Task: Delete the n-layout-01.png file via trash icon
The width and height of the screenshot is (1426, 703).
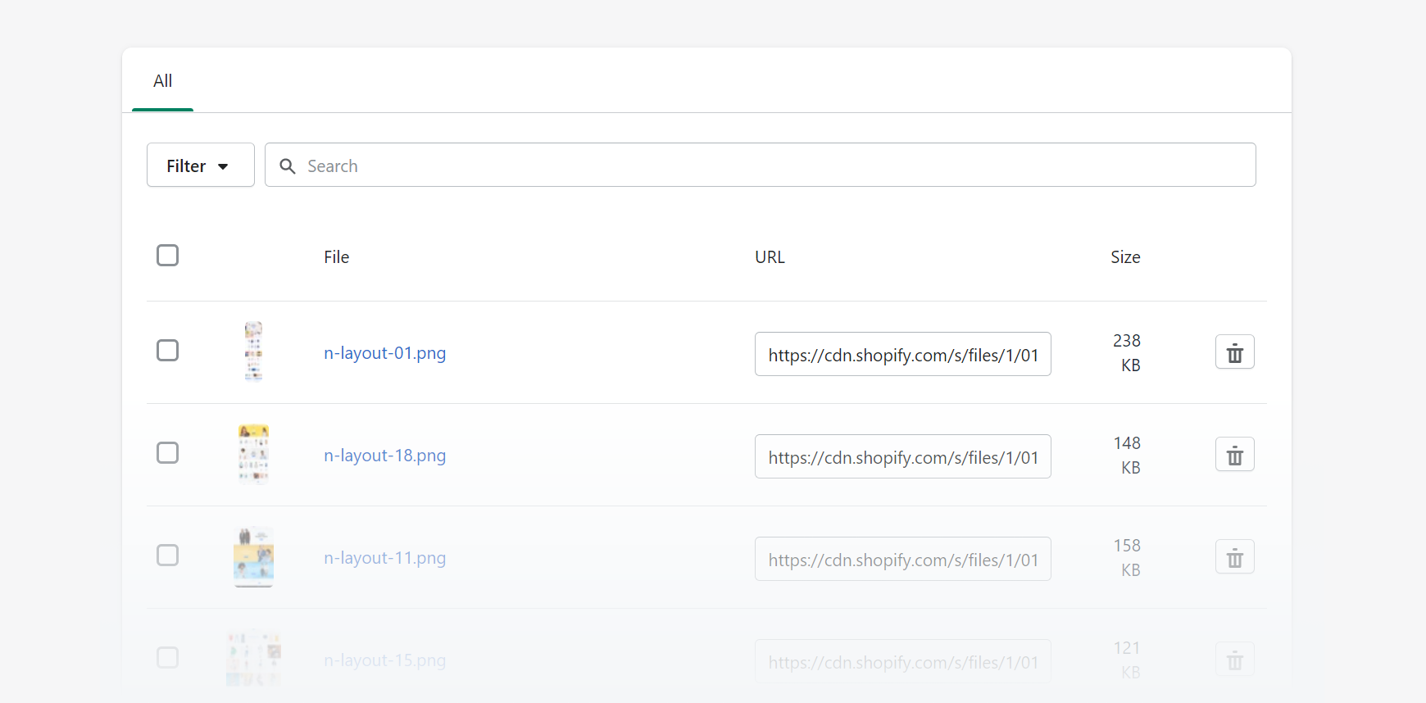Action: (x=1234, y=352)
